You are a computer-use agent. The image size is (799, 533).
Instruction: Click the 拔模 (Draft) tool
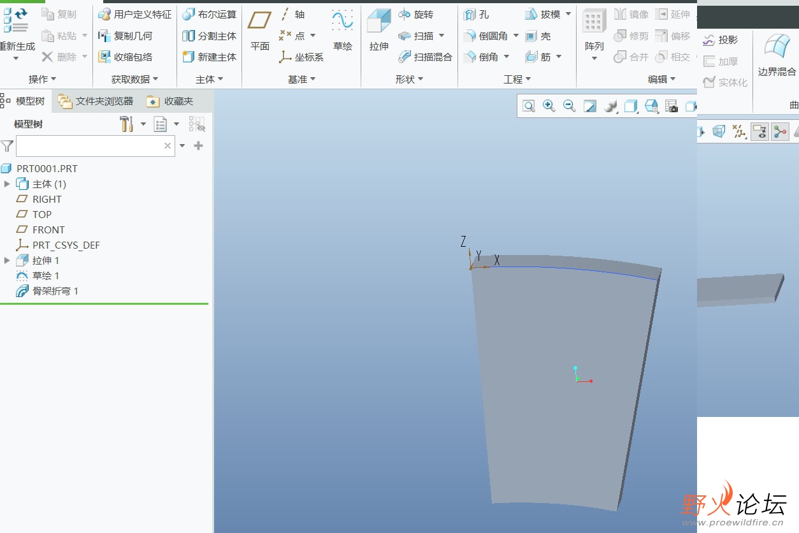[543, 14]
